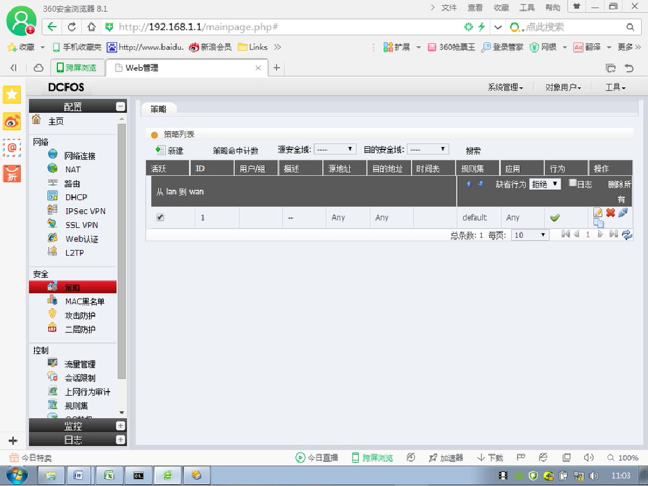Open the NAT globe icon
The width and height of the screenshot is (648, 486).
[x=53, y=168]
